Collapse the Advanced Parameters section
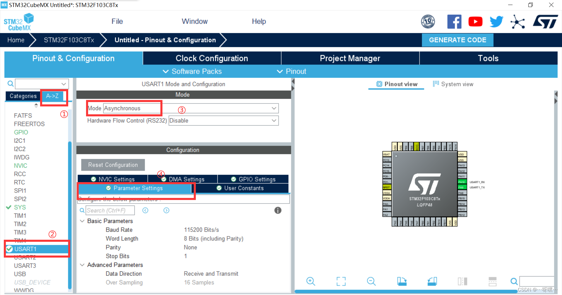 82,265
